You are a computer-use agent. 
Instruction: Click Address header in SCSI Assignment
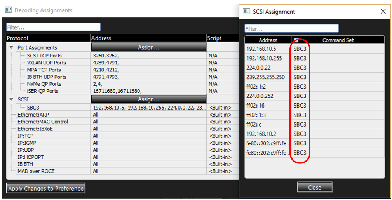(268, 40)
